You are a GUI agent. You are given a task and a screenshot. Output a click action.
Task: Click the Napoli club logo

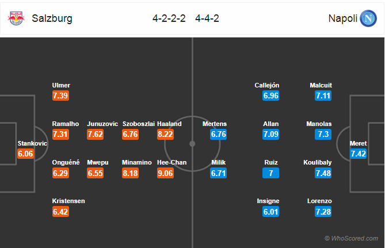click(x=368, y=18)
